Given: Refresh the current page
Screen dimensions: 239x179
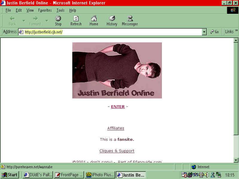Looking at the screenshot, I should click(76, 21).
